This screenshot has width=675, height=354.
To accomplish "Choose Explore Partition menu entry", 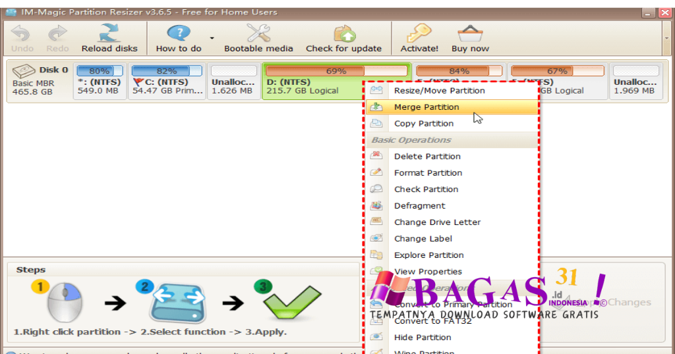I will coord(452,255).
